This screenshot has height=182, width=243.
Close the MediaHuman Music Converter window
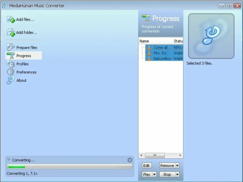click(x=237, y=6)
